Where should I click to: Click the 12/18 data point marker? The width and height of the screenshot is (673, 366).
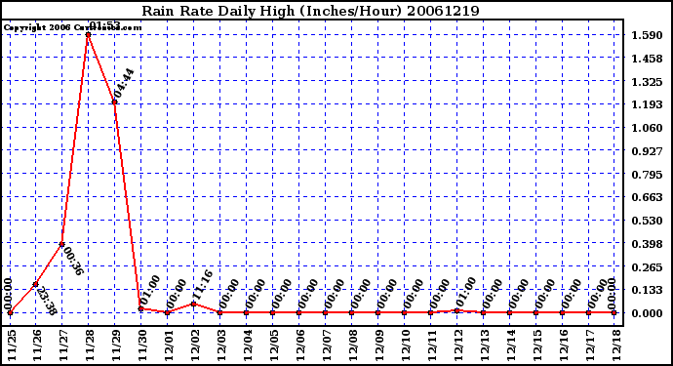pyautogui.click(x=614, y=312)
